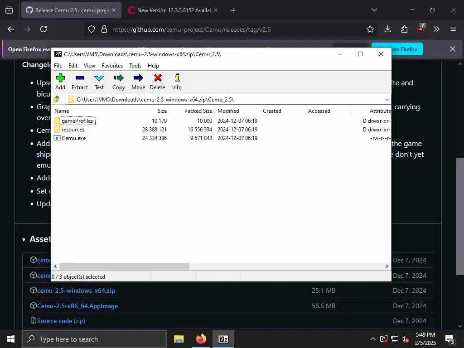Expand the 7-Zip address path dropdown
The height and width of the screenshot is (348, 464).
pyautogui.click(x=387, y=99)
